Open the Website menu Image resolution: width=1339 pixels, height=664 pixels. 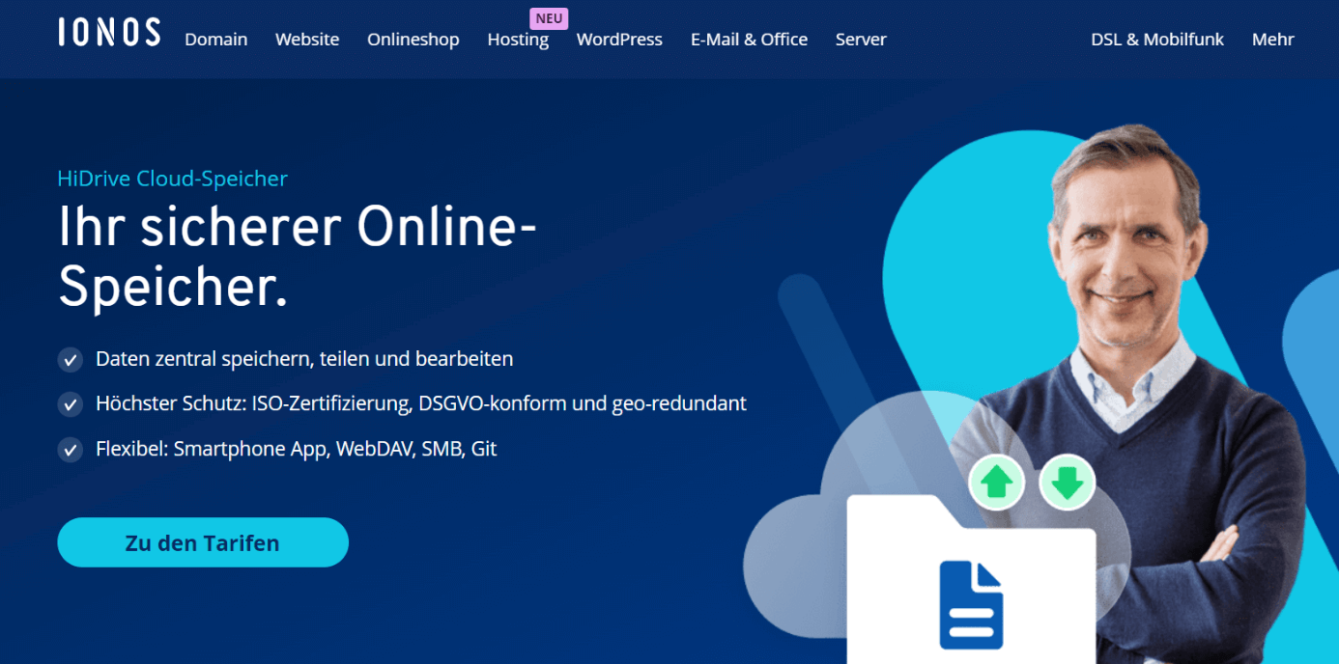[x=307, y=40]
